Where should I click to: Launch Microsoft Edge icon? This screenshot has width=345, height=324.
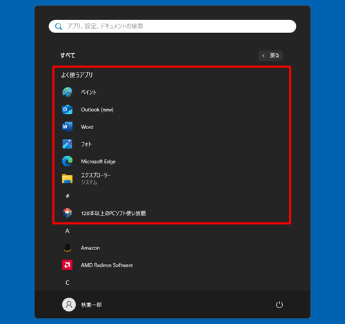[x=67, y=162]
